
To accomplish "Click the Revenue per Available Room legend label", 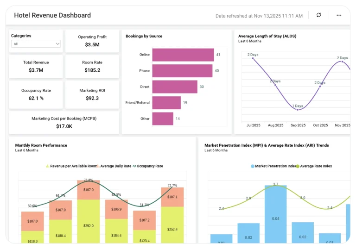I will pyautogui.click(x=74, y=166).
